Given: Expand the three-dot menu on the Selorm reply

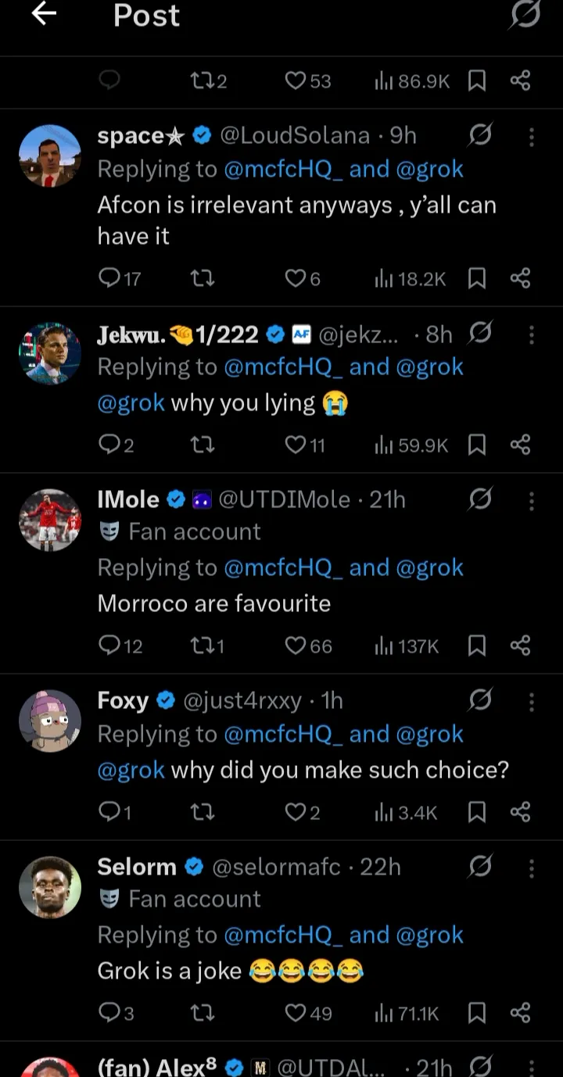Looking at the screenshot, I should click(532, 868).
